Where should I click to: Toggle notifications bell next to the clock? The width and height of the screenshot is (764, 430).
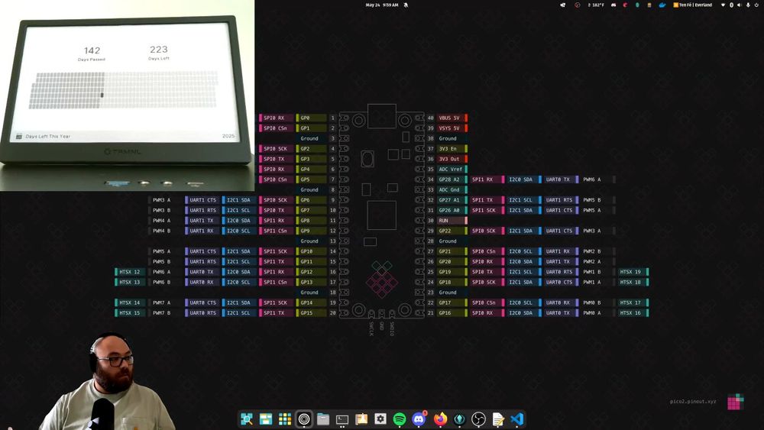(x=406, y=5)
